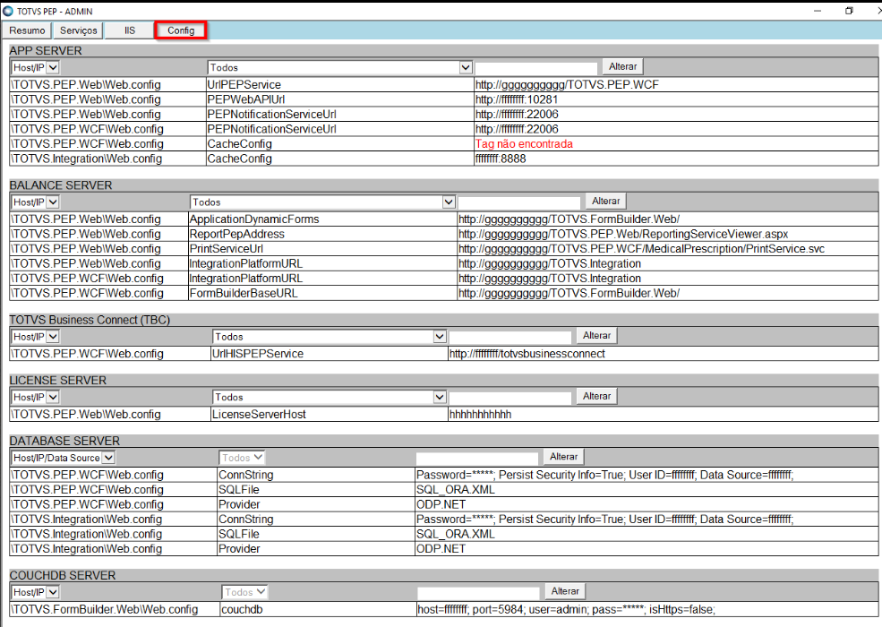Click Alterar button in BALANCE SERVER section
This screenshot has height=627, width=882.
[606, 201]
